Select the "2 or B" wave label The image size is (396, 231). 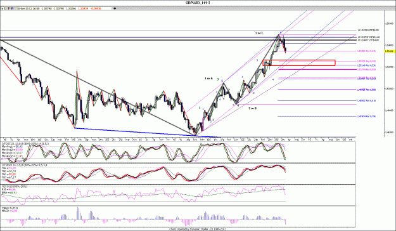click(x=253, y=109)
